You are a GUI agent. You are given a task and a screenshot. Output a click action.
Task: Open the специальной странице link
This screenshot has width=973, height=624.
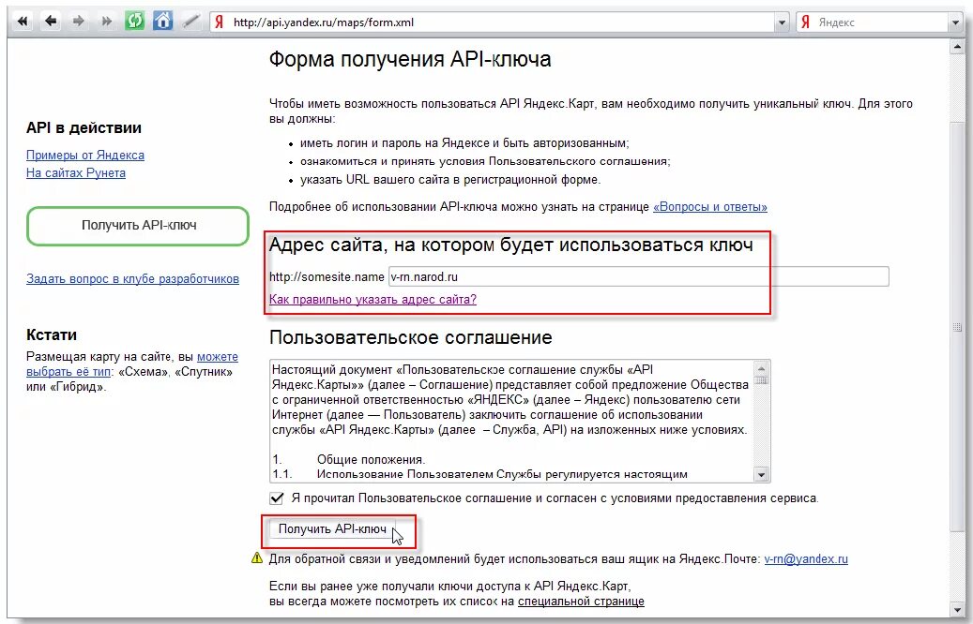pyautogui.click(x=581, y=602)
